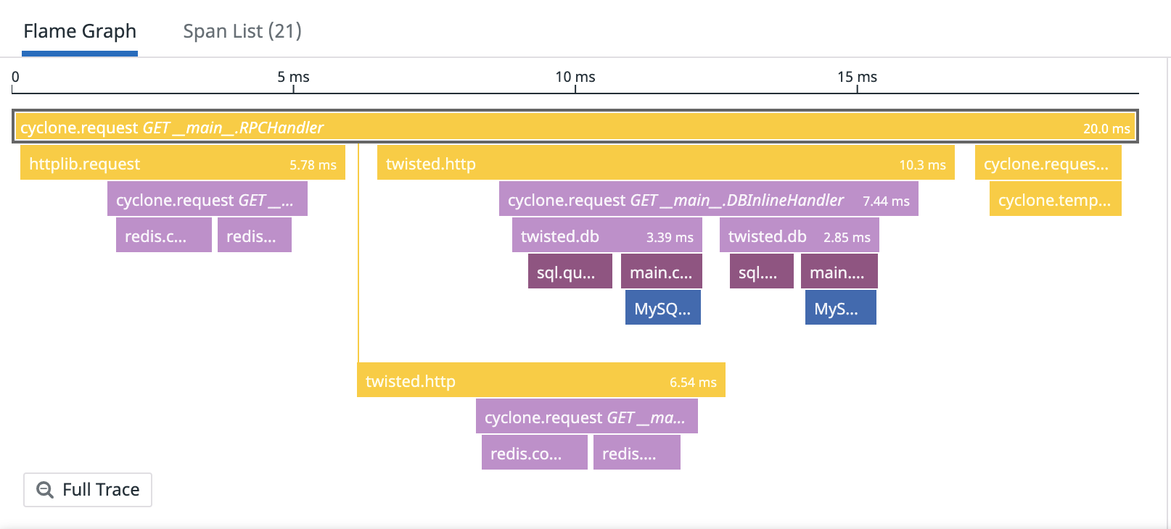Click the 0 timeline marker
The image size is (1171, 529).
pyautogui.click(x=15, y=77)
